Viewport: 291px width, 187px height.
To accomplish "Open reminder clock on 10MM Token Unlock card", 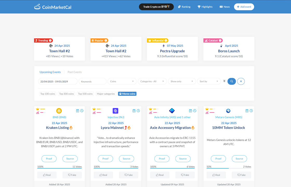I will point(251,111).
